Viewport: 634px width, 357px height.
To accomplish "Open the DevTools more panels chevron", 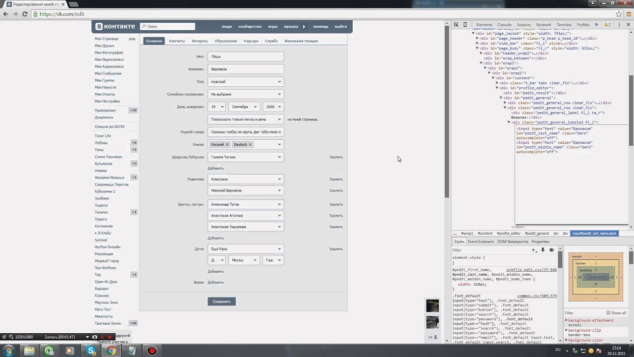I will pos(596,25).
